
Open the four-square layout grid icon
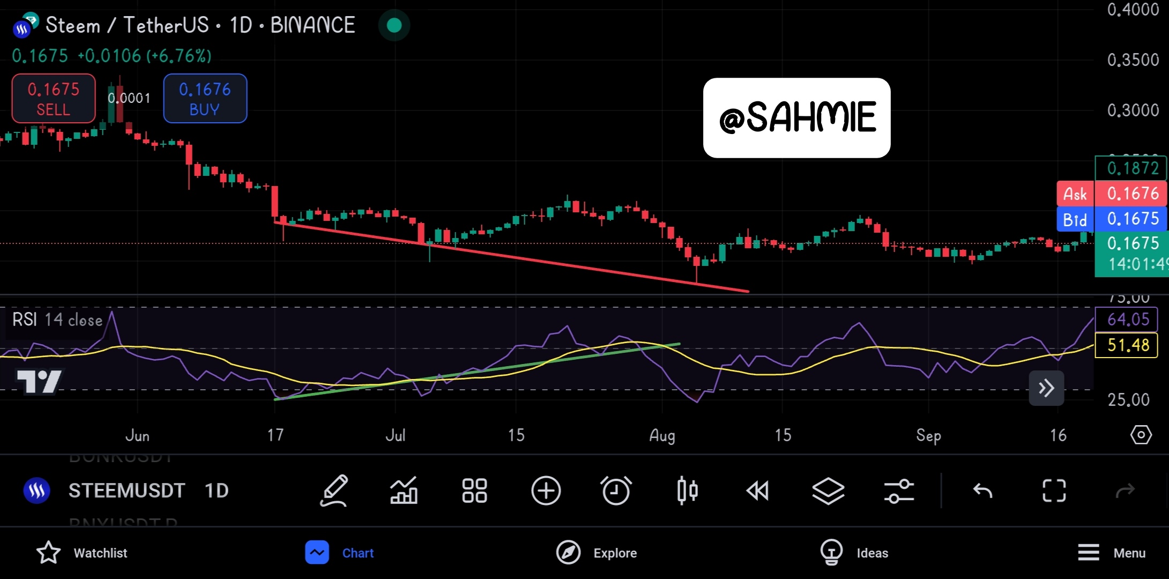[474, 491]
